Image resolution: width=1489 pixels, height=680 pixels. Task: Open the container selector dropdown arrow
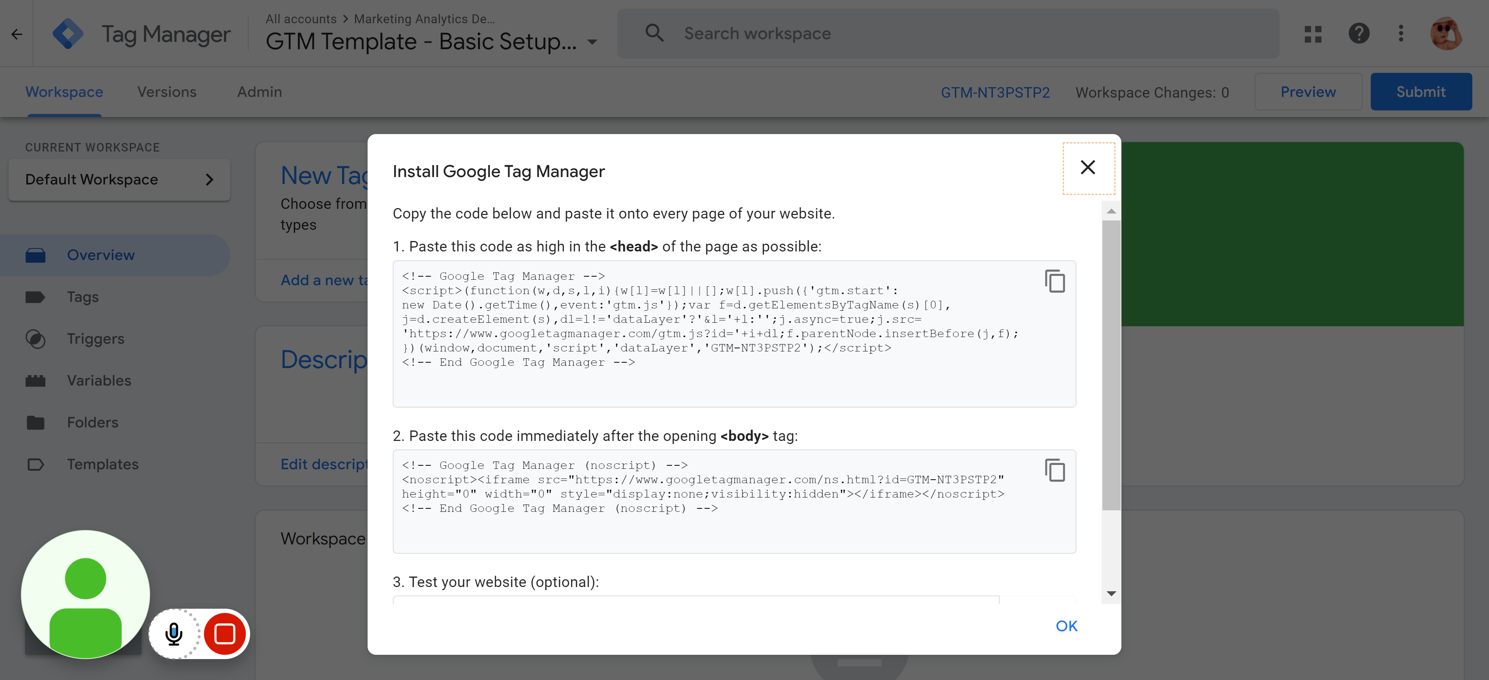point(592,41)
